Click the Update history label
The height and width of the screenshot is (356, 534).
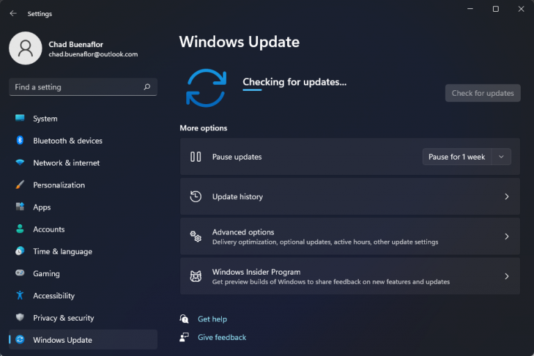(237, 196)
